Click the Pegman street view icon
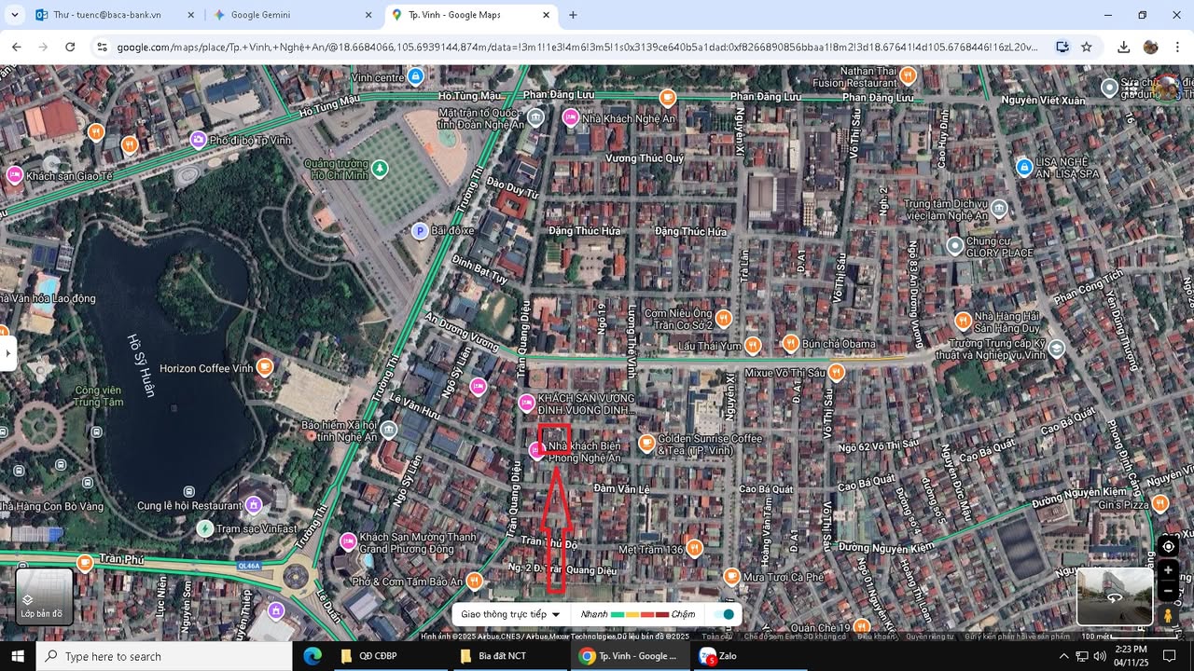Image resolution: width=1194 pixels, height=671 pixels. (1168, 616)
